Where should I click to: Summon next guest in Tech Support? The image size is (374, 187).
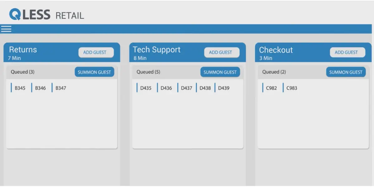click(220, 72)
